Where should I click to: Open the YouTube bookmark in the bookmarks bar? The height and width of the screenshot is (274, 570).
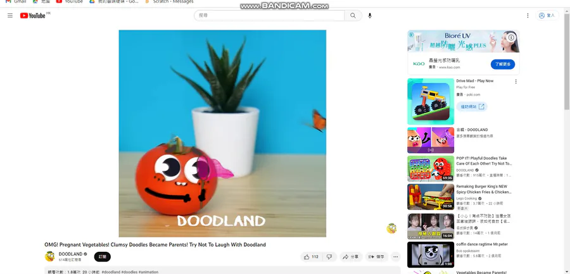coord(70,2)
